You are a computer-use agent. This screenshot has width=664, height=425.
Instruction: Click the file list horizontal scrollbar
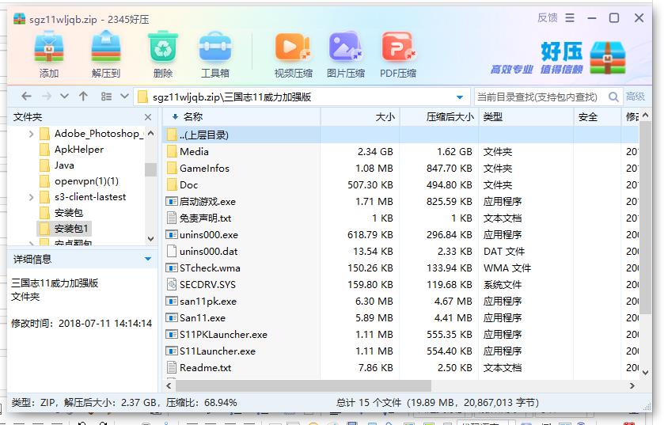tap(304, 385)
